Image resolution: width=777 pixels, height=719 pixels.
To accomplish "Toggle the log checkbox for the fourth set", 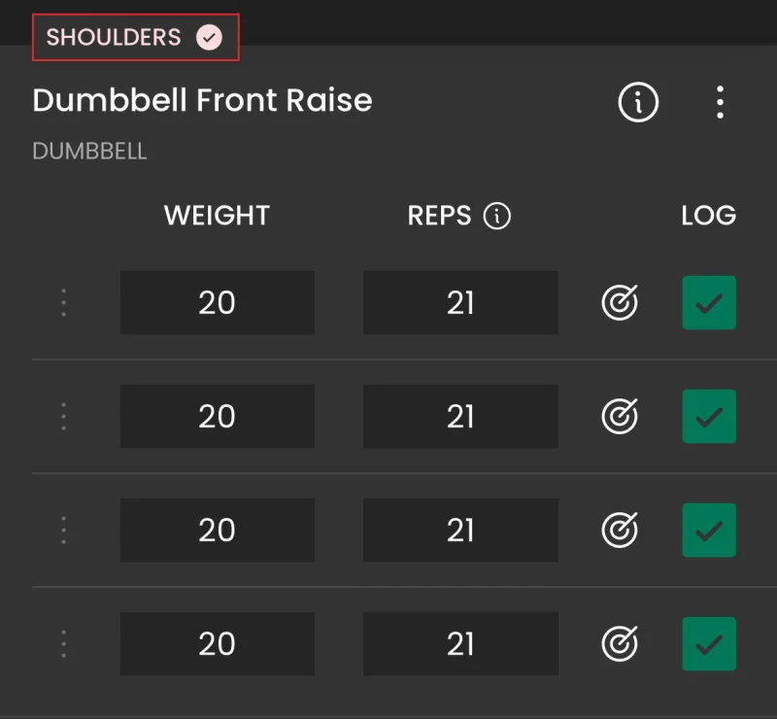I will click(709, 643).
